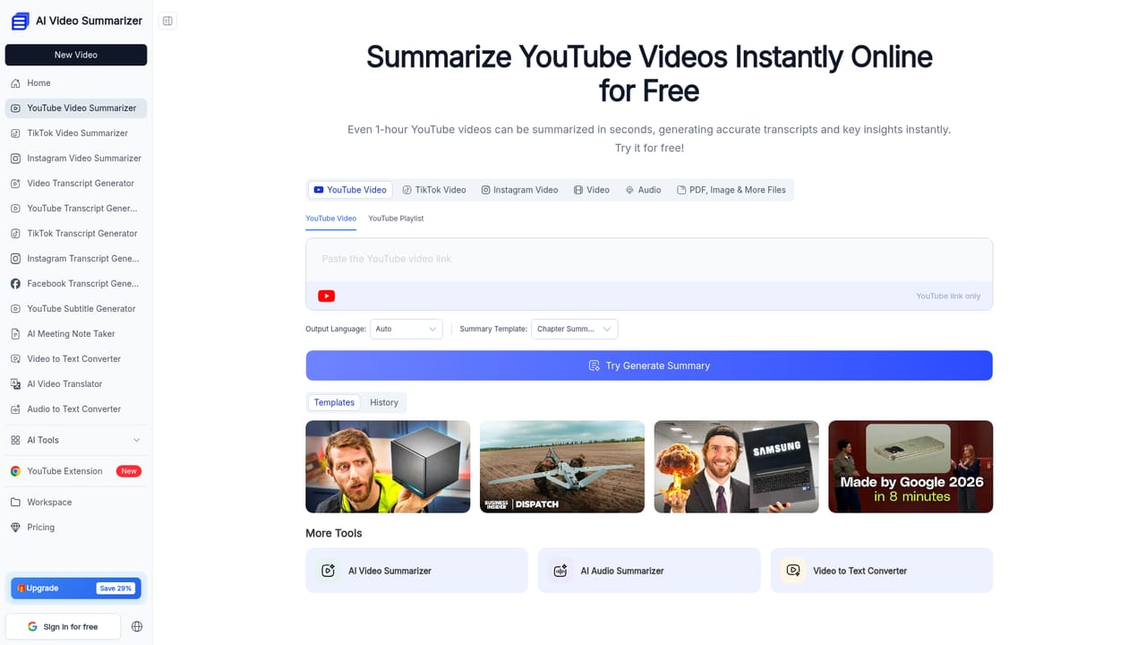Click Try Generate Summary button

click(649, 365)
